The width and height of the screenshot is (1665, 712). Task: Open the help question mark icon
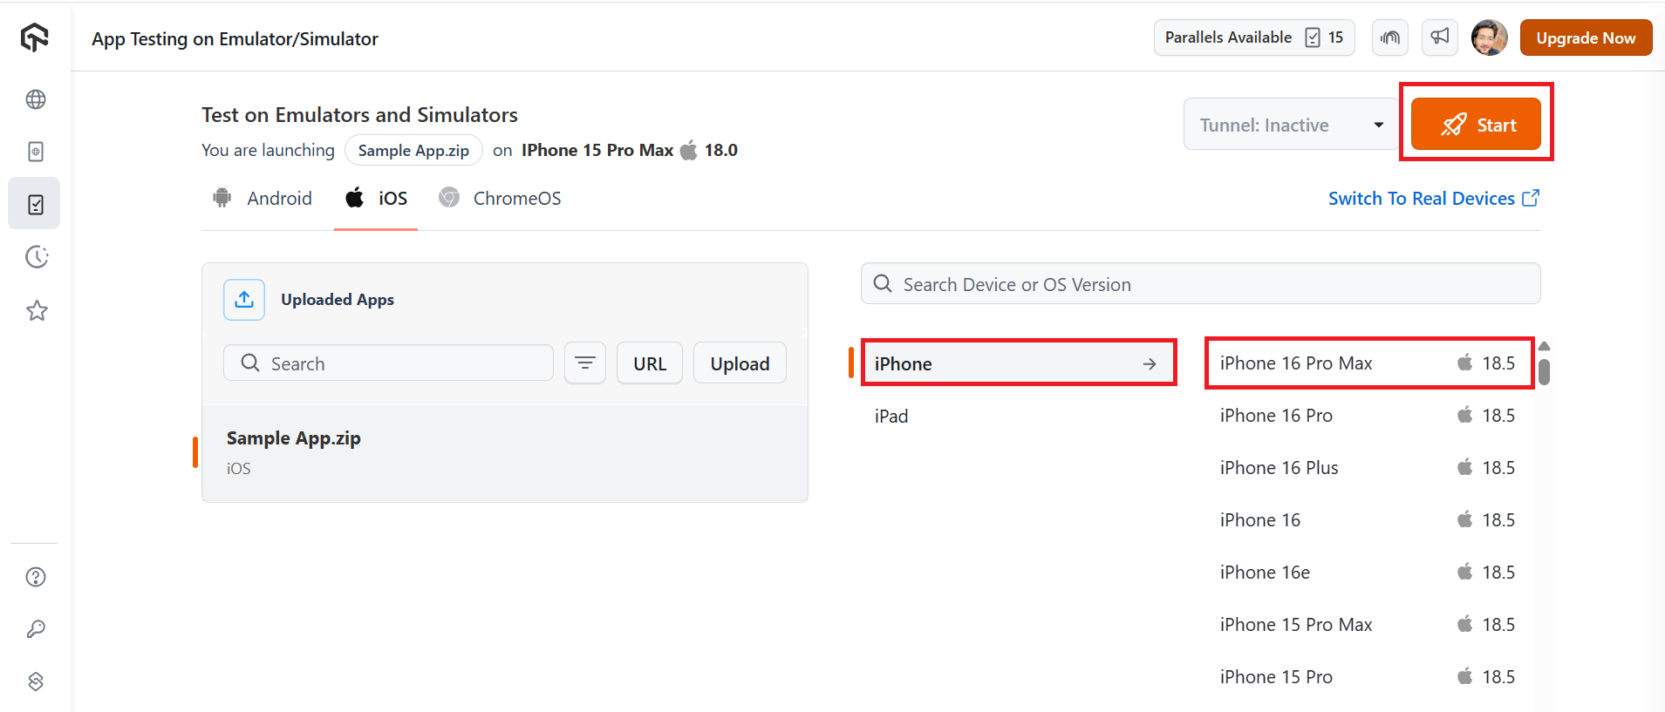36,577
